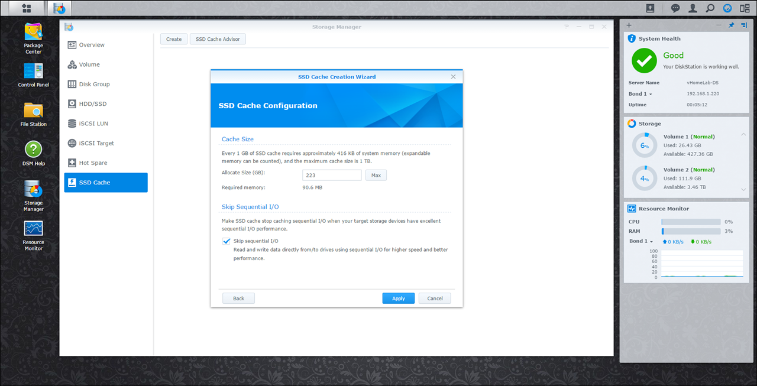This screenshot has width=757, height=386.
Task: Click the Allocate Size input field
Action: pos(332,176)
